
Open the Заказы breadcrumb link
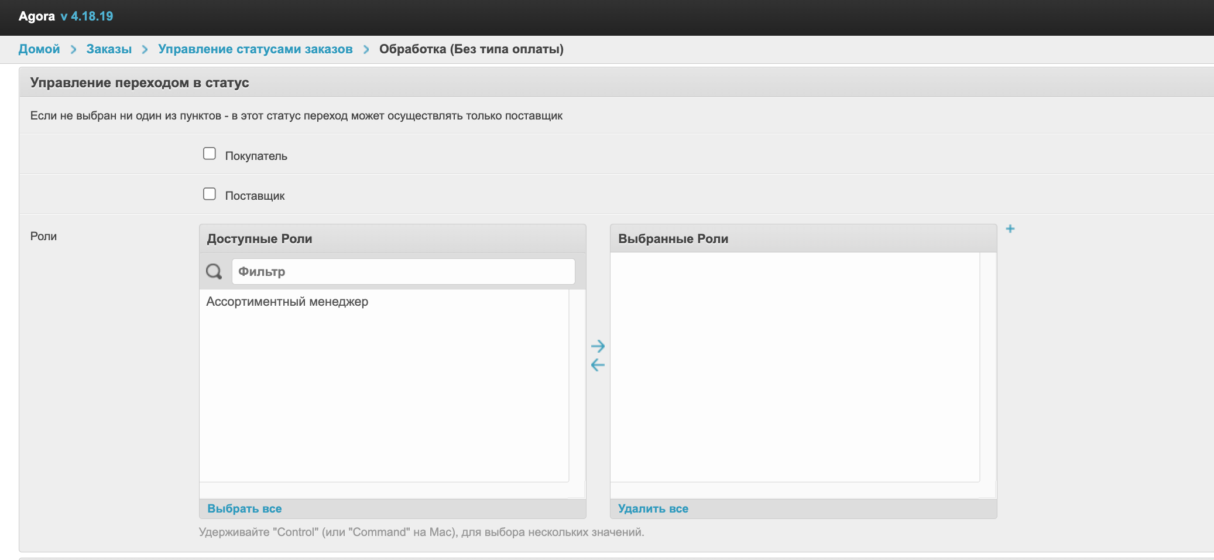[109, 49]
